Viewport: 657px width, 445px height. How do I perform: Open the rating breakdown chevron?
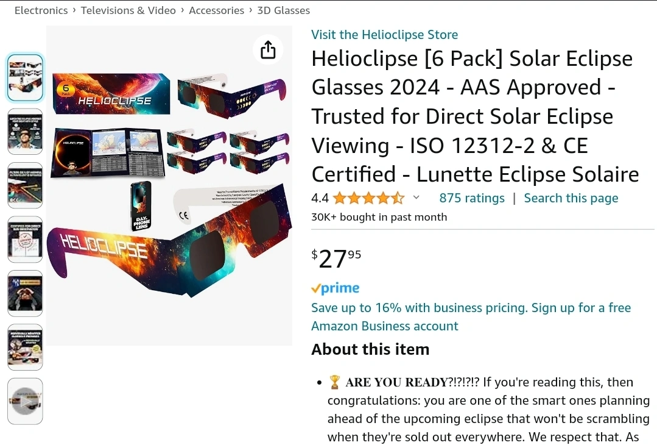tap(416, 198)
